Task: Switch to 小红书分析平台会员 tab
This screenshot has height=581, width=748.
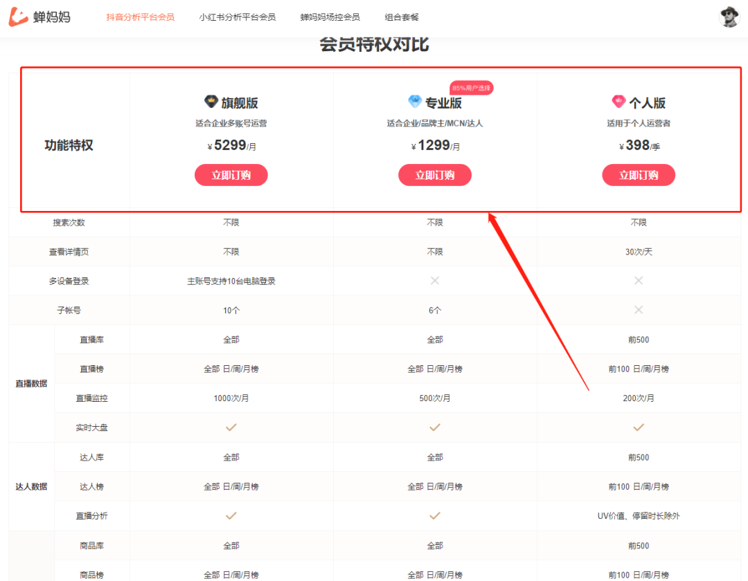Action: 237,17
